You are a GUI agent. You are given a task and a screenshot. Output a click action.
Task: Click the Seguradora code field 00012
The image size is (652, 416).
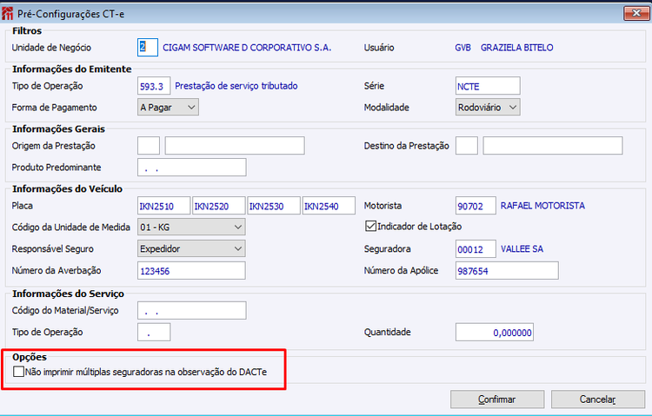coord(476,249)
